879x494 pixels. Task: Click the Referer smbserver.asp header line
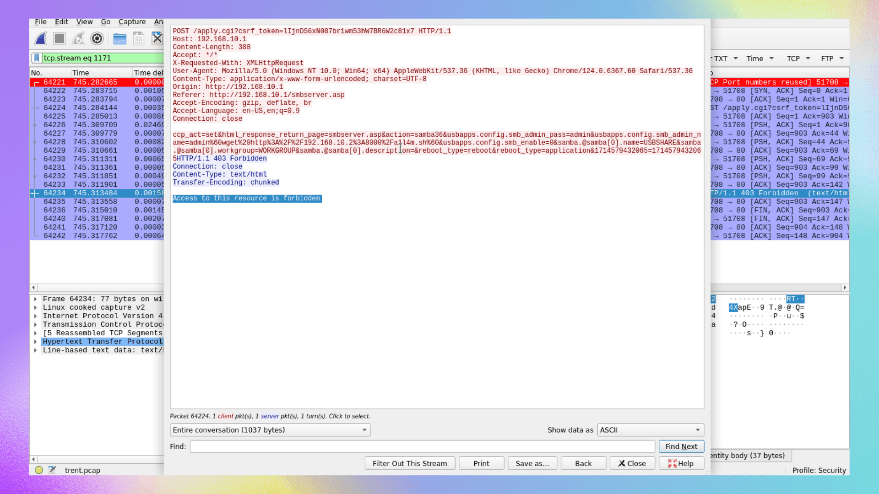coord(258,95)
